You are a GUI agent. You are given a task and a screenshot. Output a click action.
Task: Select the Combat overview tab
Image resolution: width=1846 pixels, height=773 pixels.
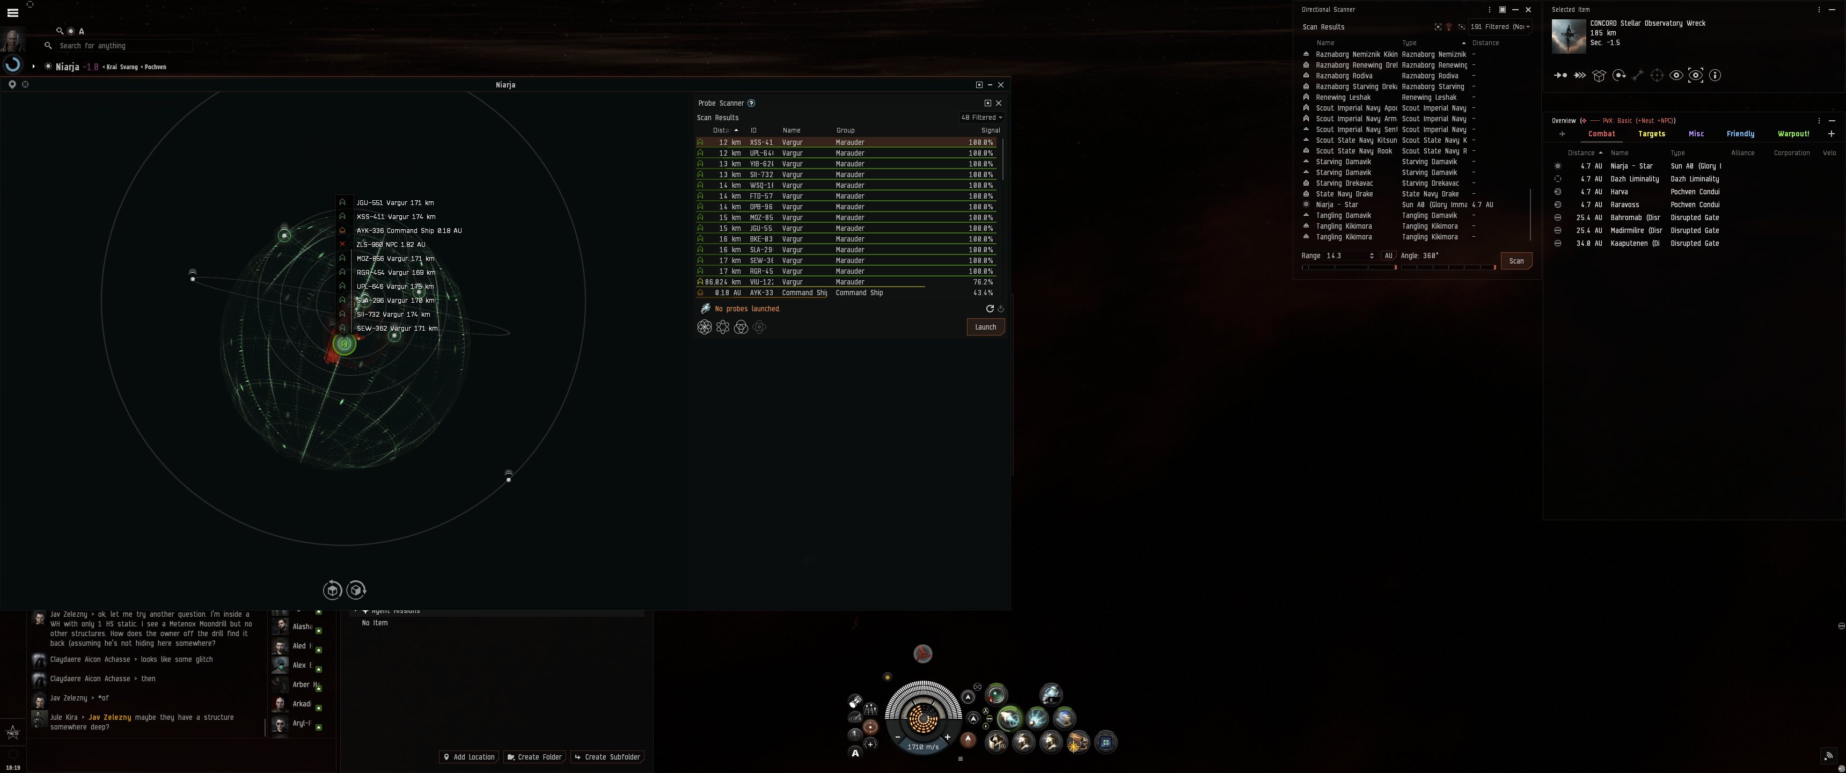point(1602,134)
